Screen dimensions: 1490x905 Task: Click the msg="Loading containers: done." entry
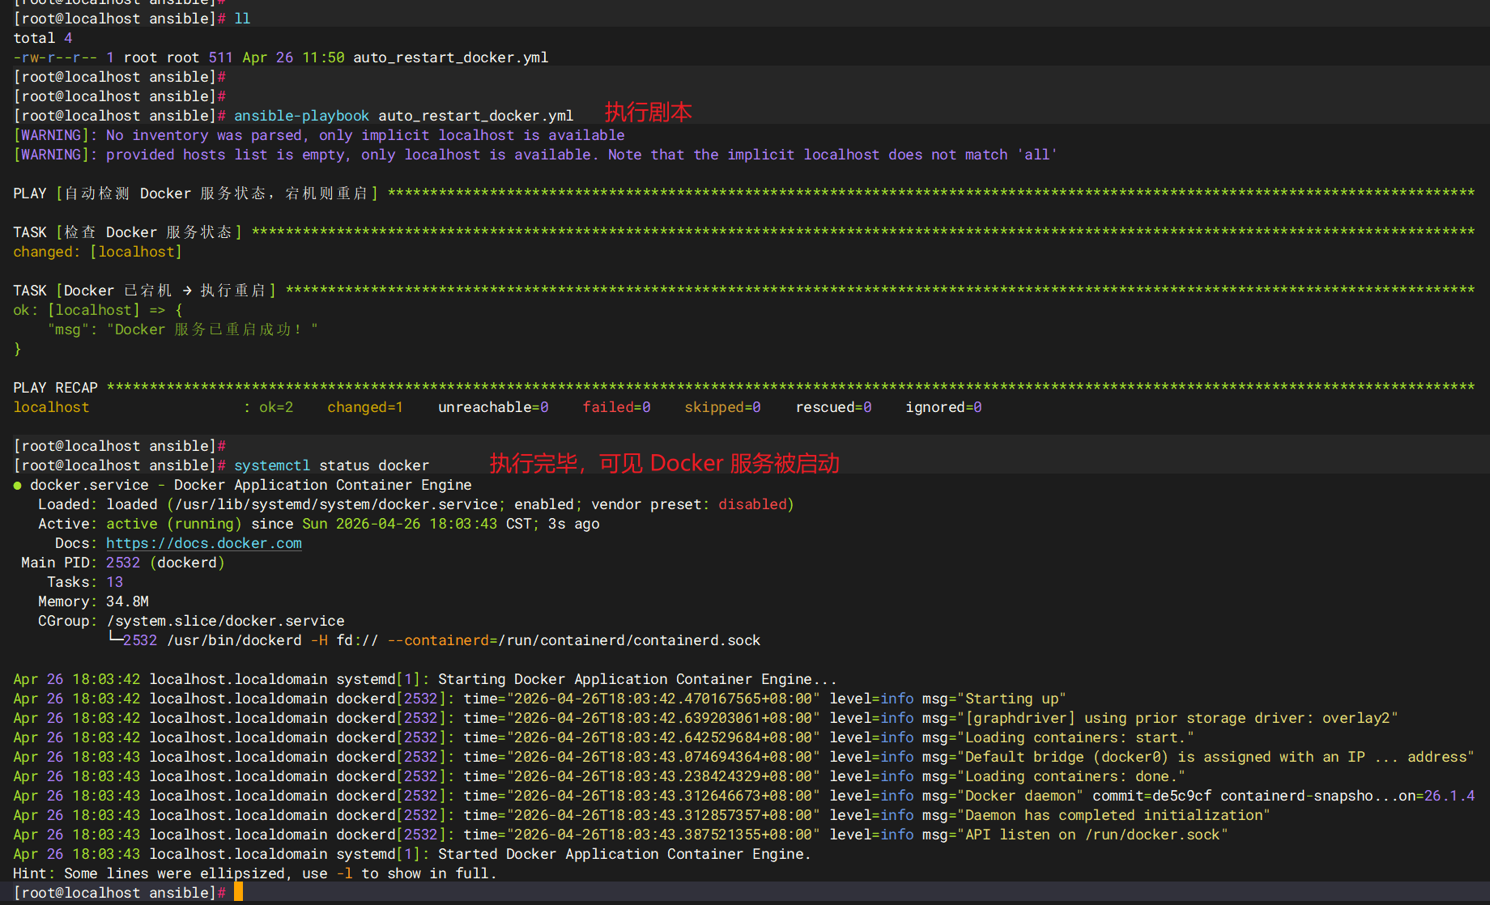pos(1054,776)
